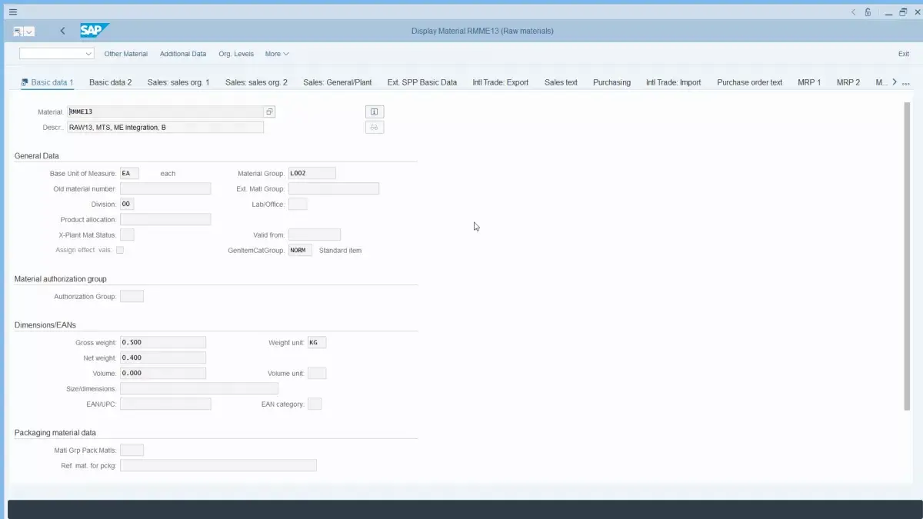
Task: Go to Ext. SPP Basic Data tab
Action: 422,82
